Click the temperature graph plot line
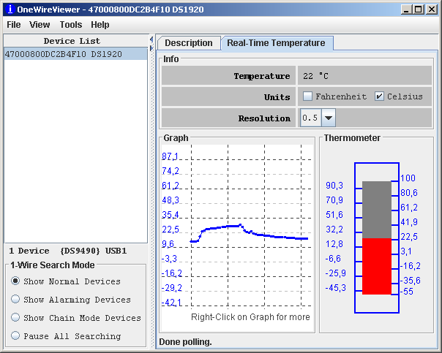Viewport: 442px width, 353px height. point(250,232)
